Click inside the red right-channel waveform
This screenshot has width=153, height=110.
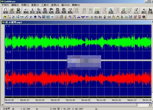tap(78, 78)
